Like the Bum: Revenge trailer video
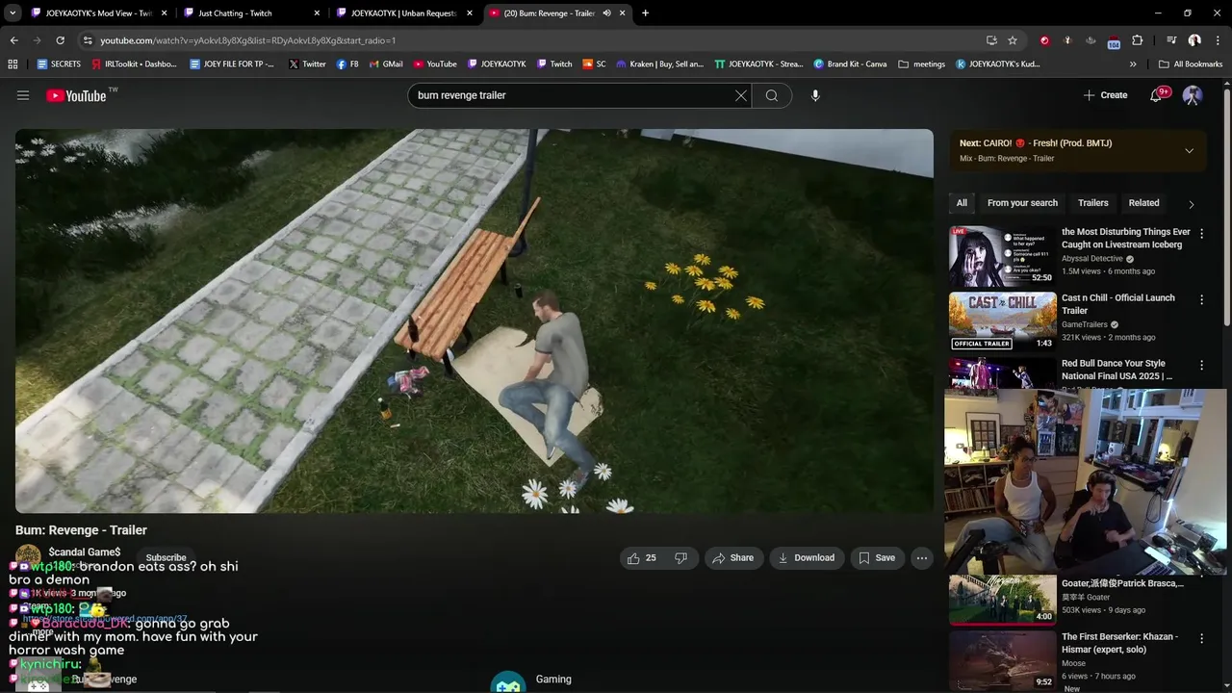1232x693 pixels. click(x=642, y=558)
